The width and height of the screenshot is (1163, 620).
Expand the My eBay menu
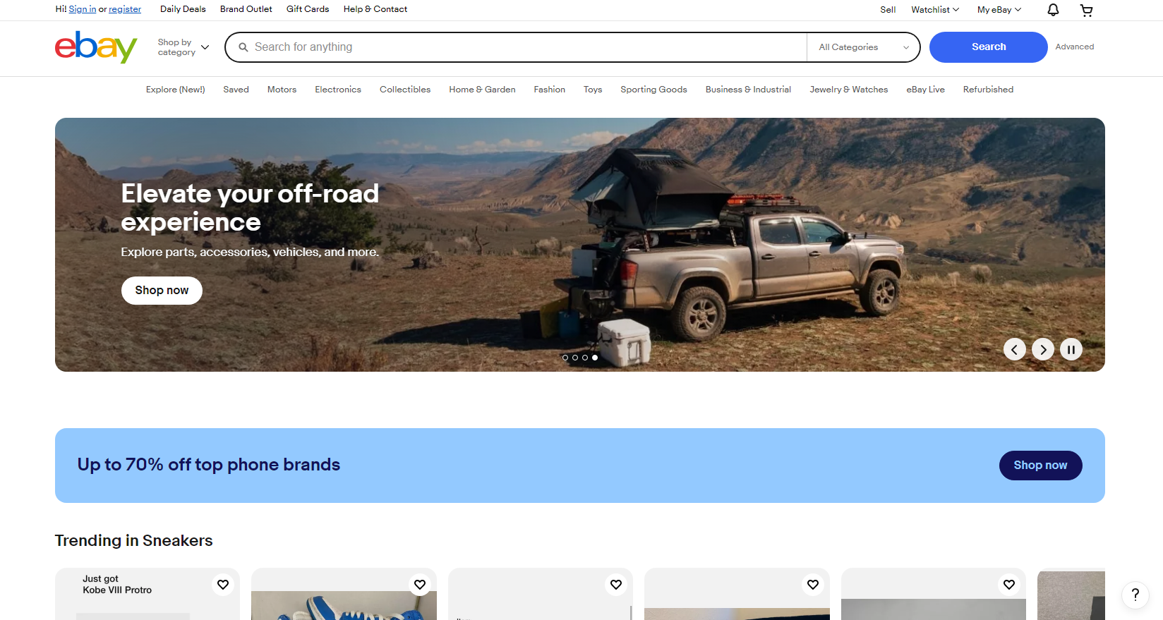[999, 10]
